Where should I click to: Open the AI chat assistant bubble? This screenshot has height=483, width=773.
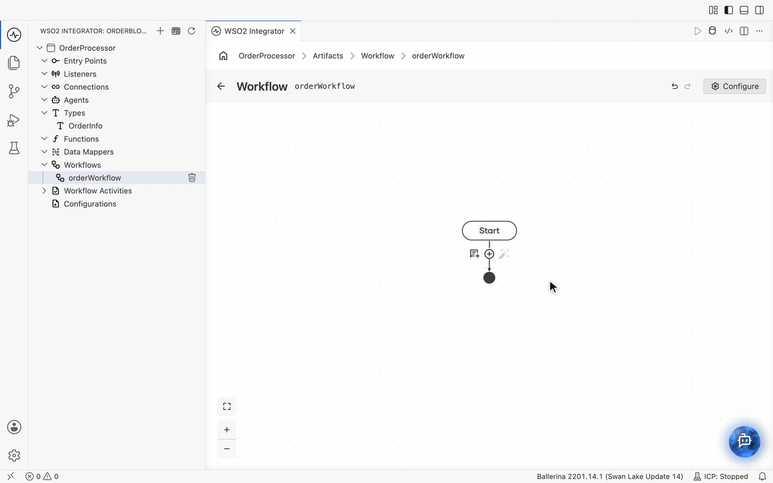point(745,441)
